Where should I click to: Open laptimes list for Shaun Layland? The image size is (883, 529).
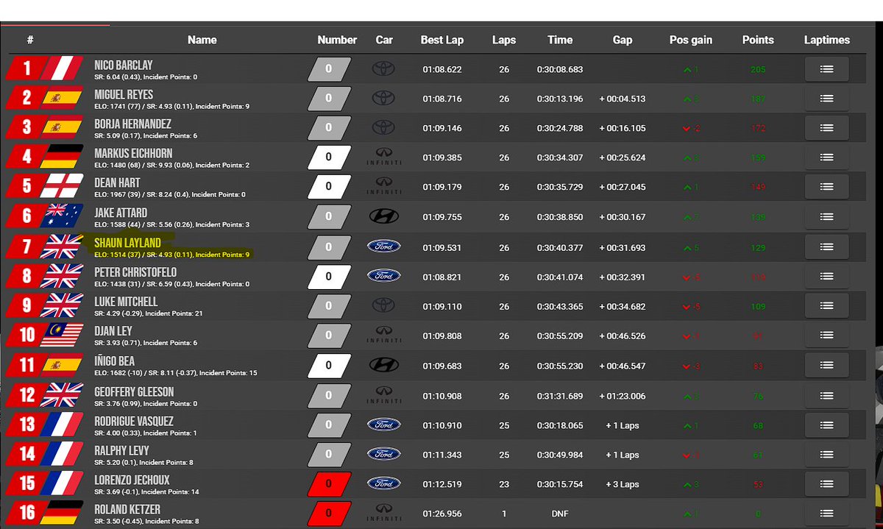tap(826, 247)
